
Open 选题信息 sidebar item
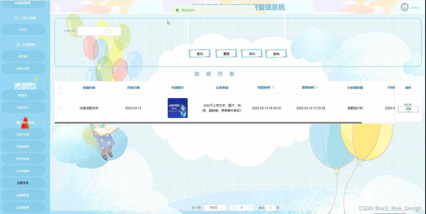click(x=23, y=183)
